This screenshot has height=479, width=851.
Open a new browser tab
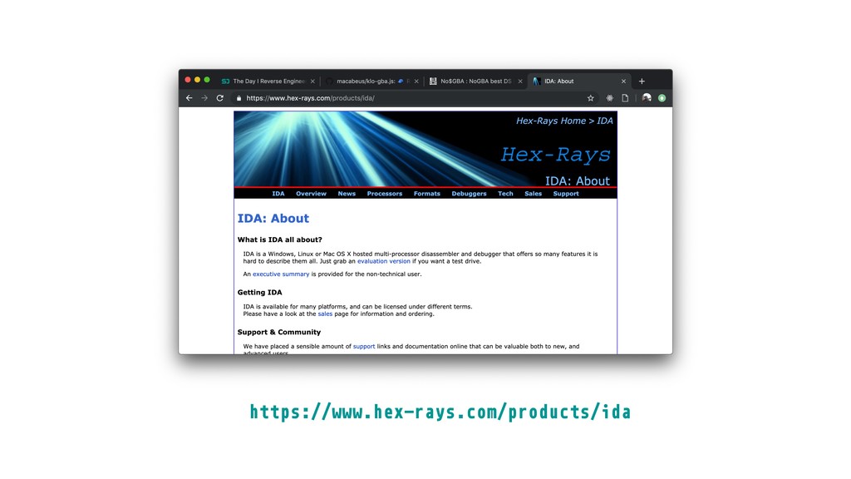pyautogui.click(x=642, y=81)
